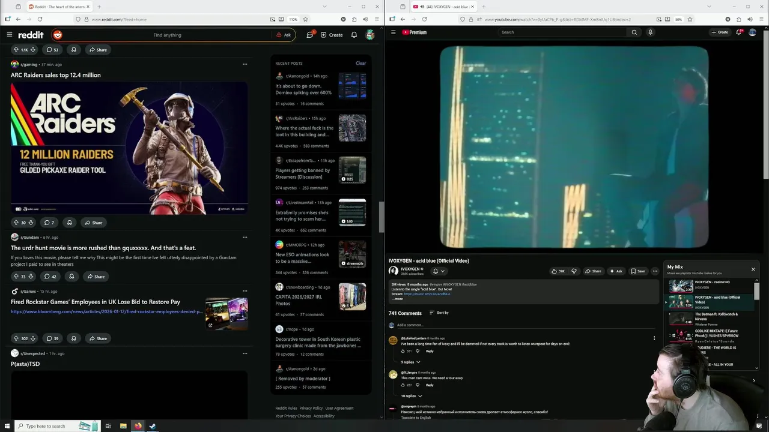The image size is (769, 432).
Task: Close the My Mix playlist panel
Action: tap(753, 269)
